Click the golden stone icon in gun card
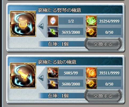The width and height of the screenshot is (129, 107). point(91,84)
